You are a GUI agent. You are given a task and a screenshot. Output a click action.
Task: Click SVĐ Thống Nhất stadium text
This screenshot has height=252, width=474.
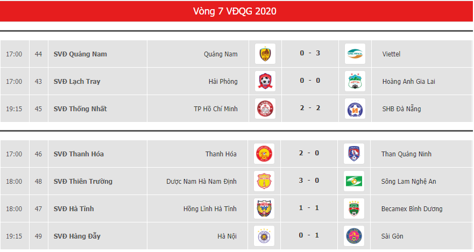pyautogui.click(x=80, y=109)
